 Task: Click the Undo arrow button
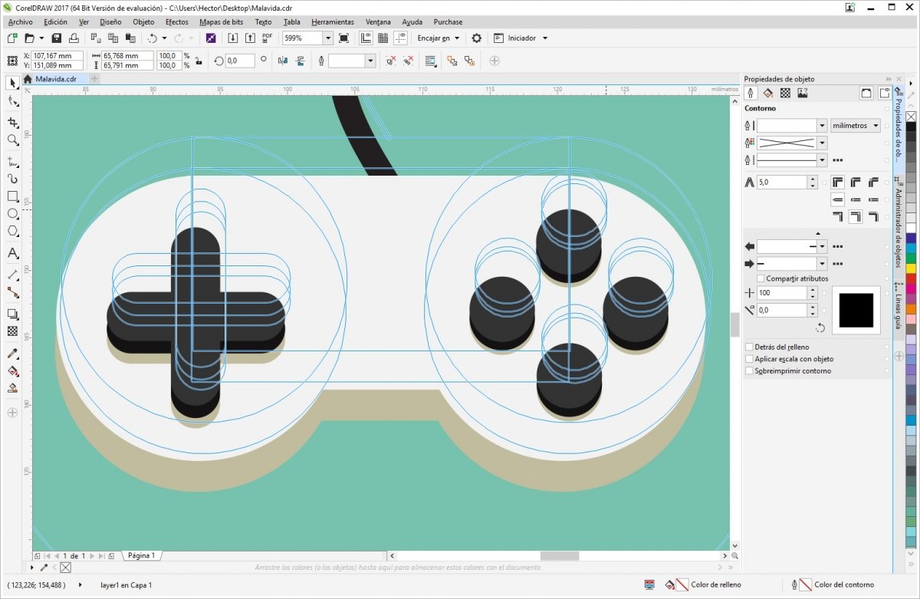(152, 38)
